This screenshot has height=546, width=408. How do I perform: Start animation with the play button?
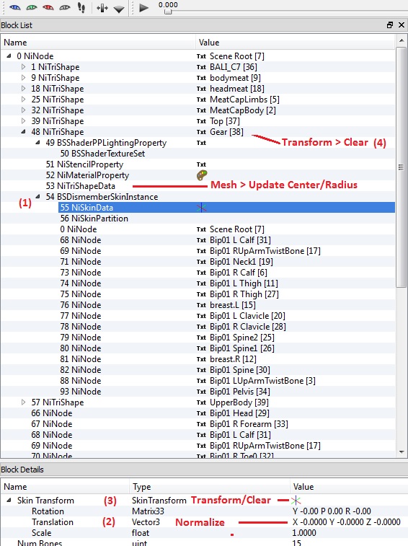point(143,8)
